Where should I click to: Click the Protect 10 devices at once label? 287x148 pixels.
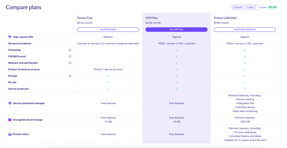(24, 70)
